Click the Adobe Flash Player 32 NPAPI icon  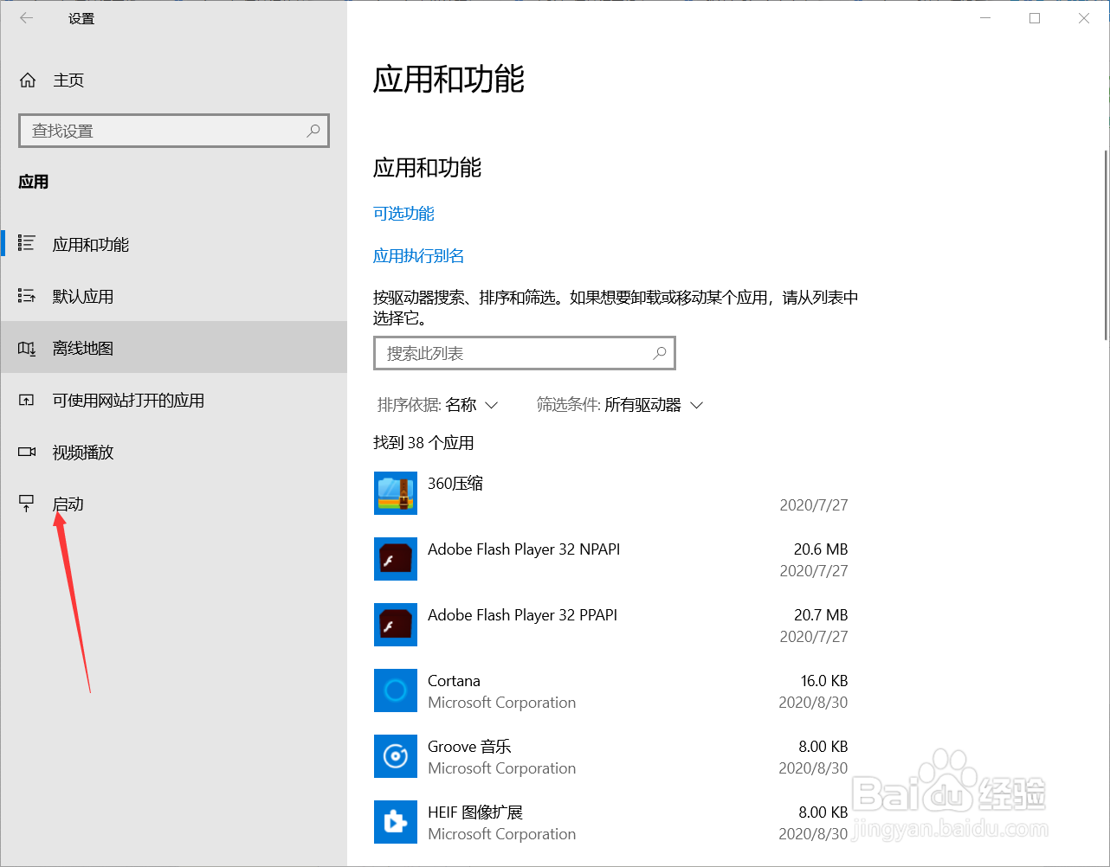[396, 559]
